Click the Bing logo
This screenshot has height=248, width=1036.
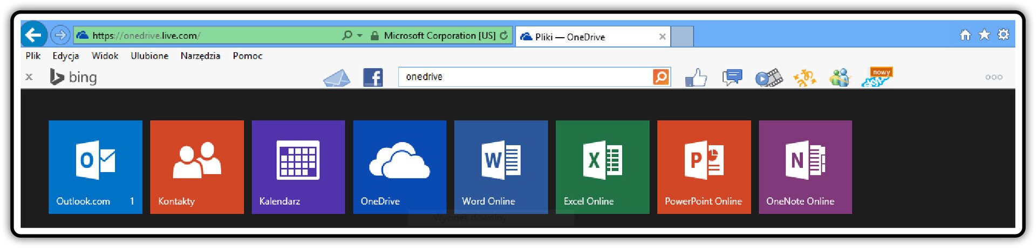click(x=73, y=77)
